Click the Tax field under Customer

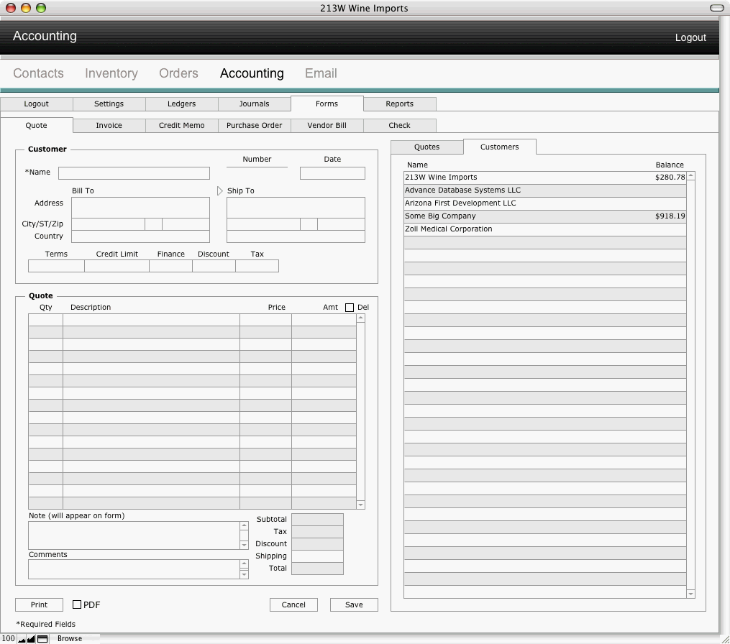tap(257, 266)
